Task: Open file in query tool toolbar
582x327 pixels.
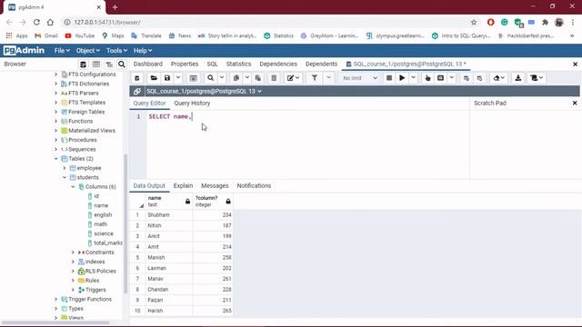Action: click(x=154, y=78)
